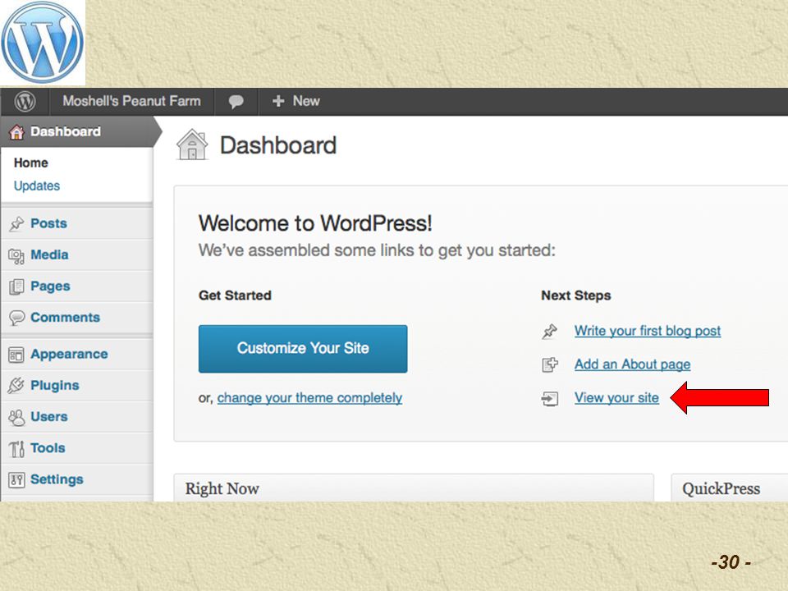The width and height of the screenshot is (788, 591).
Task: Click the Users icon in sidebar
Action: point(16,417)
